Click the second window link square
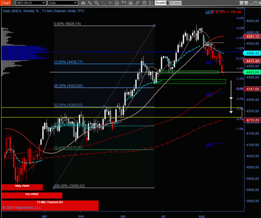This screenshot has height=218, width=261. 246,3
